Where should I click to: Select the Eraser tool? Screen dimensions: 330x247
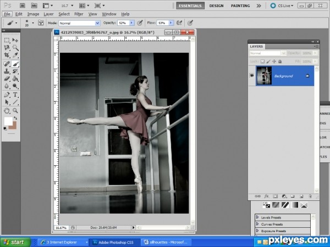7,78
